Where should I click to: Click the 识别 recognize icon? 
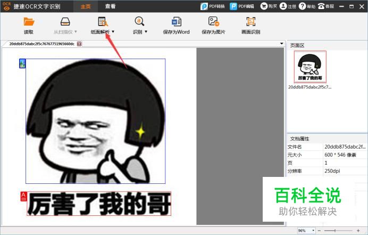pyautogui.click(x=139, y=21)
